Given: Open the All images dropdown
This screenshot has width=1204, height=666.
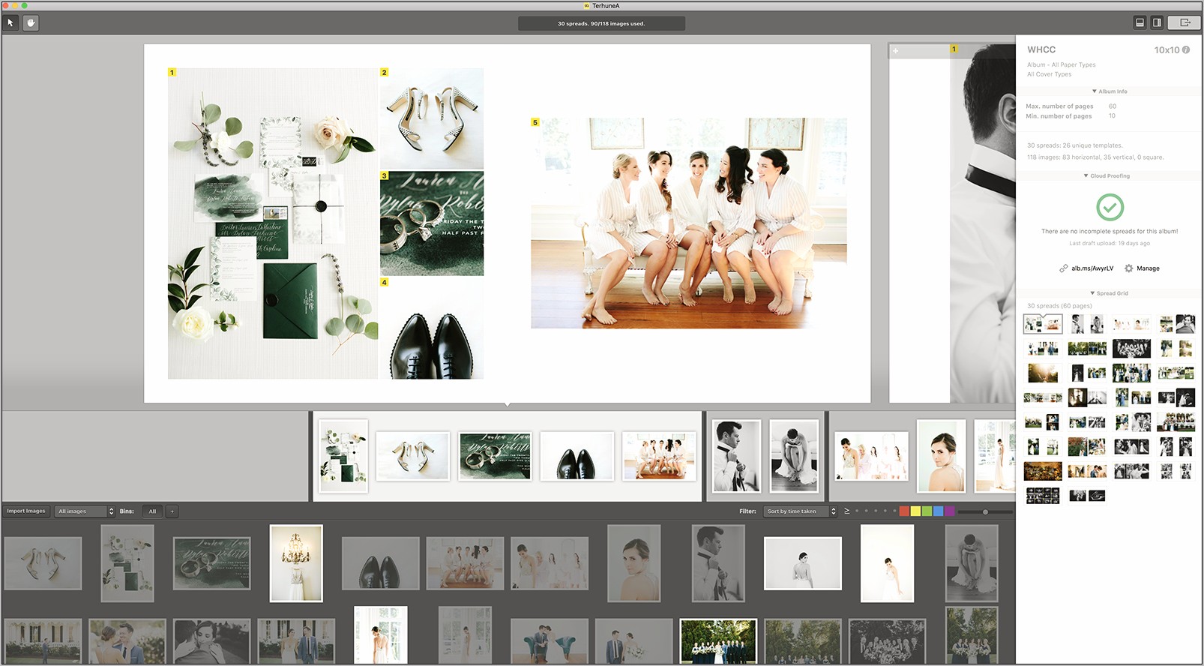Looking at the screenshot, I should click(x=85, y=511).
